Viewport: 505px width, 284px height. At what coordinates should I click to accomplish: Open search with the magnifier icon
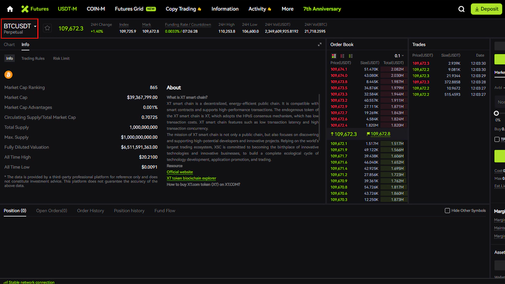click(x=462, y=9)
